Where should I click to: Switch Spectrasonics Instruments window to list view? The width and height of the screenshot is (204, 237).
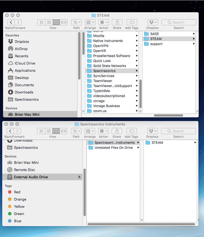click(x=48, y=131)
